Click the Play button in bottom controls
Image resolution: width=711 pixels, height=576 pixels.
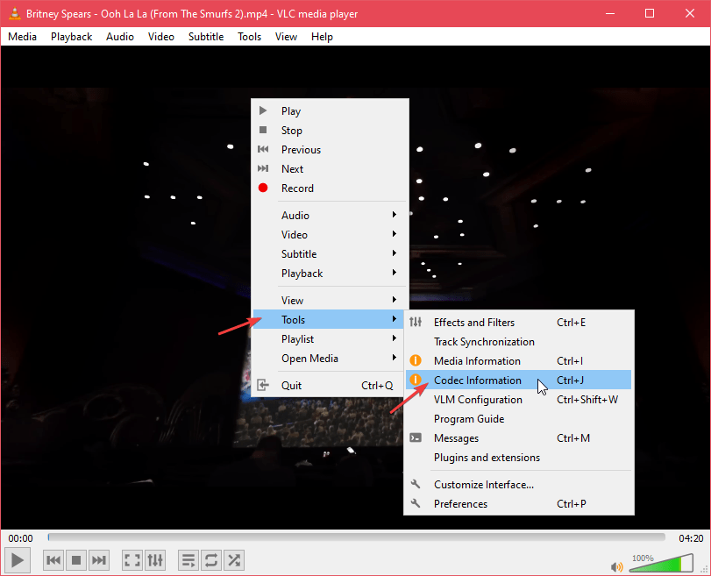[18, 559]
